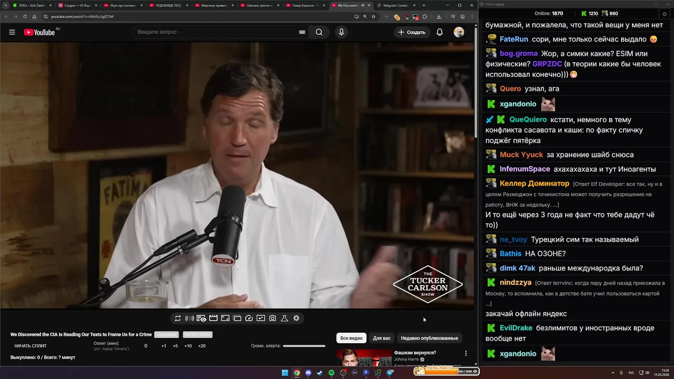Click username Келлер Доминатор in chat
The image size is (674, 379).
tap(534, 183)
